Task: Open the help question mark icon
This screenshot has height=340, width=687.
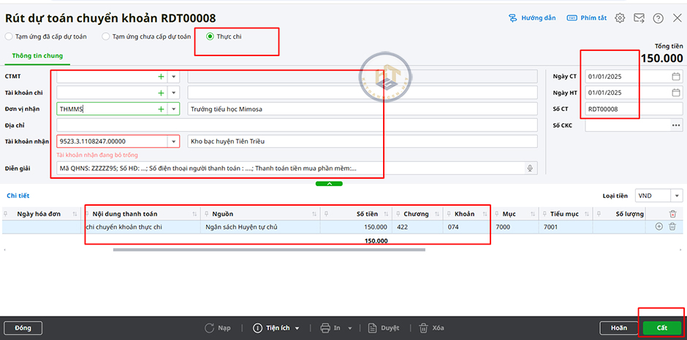Action: [x=658, y=18]
